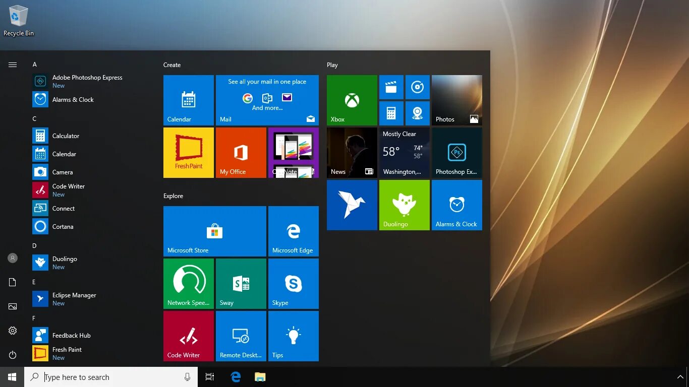Open the Alarms & Clock tile
The image size is (689, 387).
point(457,205)
